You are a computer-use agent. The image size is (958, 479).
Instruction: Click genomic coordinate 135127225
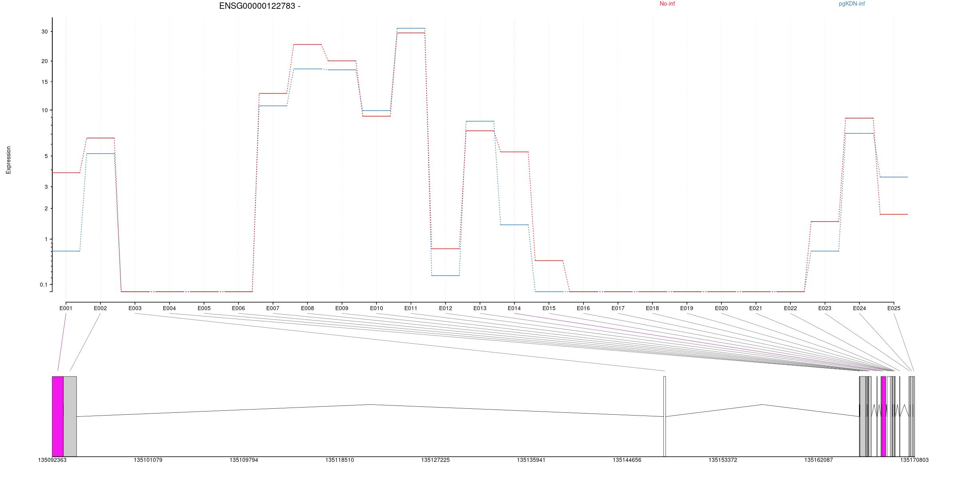[435, 460]
